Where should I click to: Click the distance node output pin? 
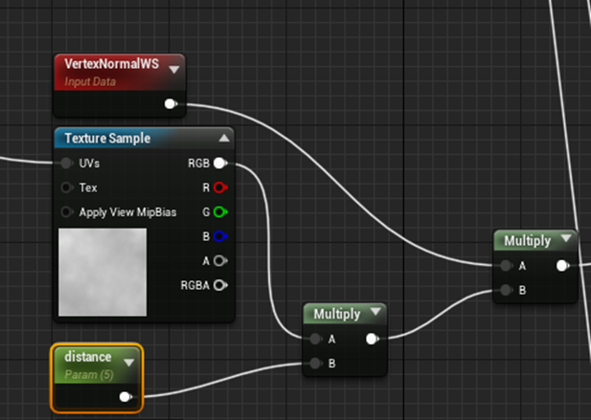coord(125,397)
